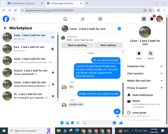This screenshot has height=134, width=168.
Task: Open the Friends icon in top navigation
Action: (83, 19)
